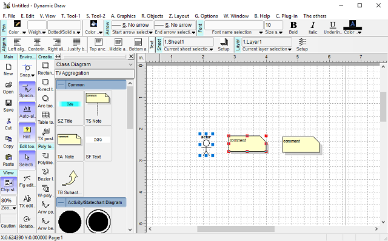This screenshot has height=241, width=388.
Task: Open the C. Plug-in menu
Action: pos(287,16)
